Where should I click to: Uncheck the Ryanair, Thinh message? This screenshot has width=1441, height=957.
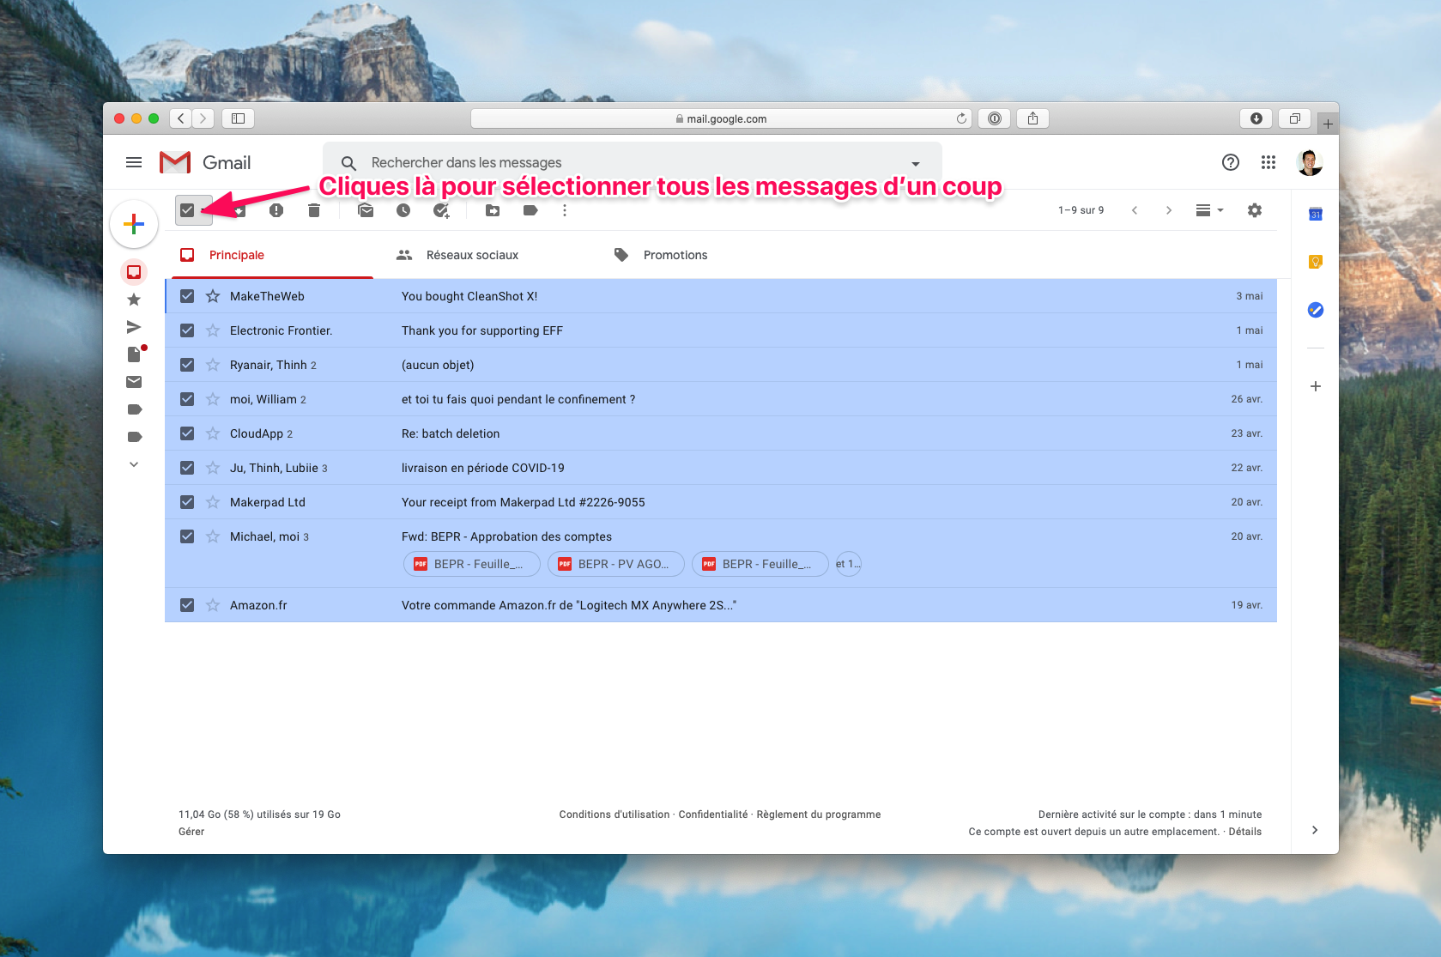pyautogui.click(x=187, y=365)
